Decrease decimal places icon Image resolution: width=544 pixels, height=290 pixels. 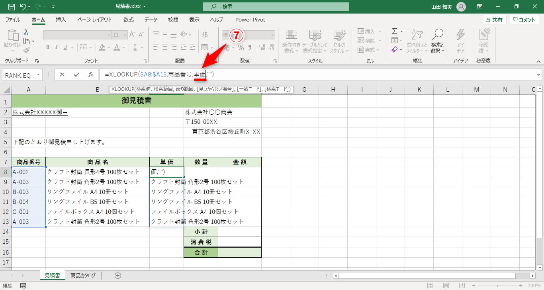point(272,47)
